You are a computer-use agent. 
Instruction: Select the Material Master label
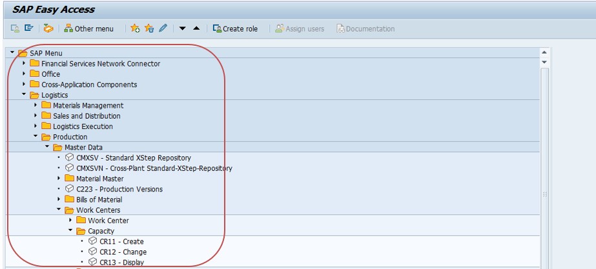(x=99, y=179)
